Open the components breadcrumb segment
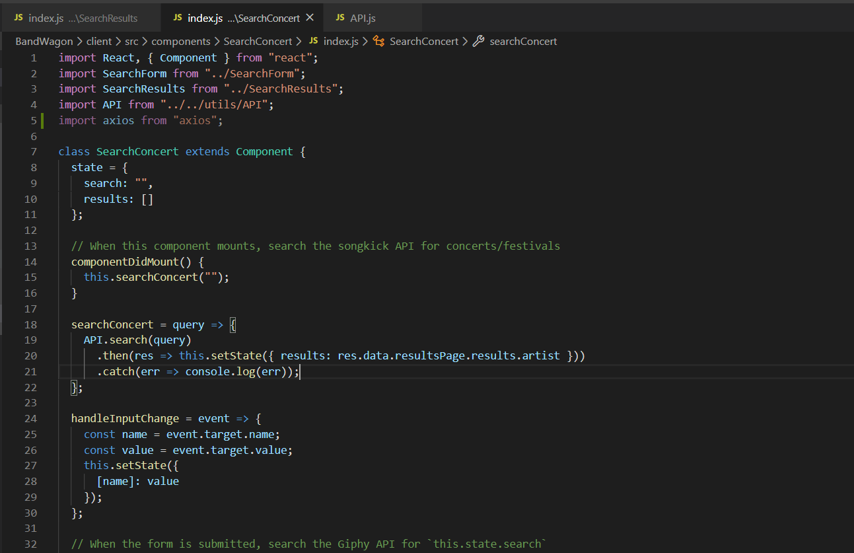The width and height of the screenshot is (854, 553). 181,41
